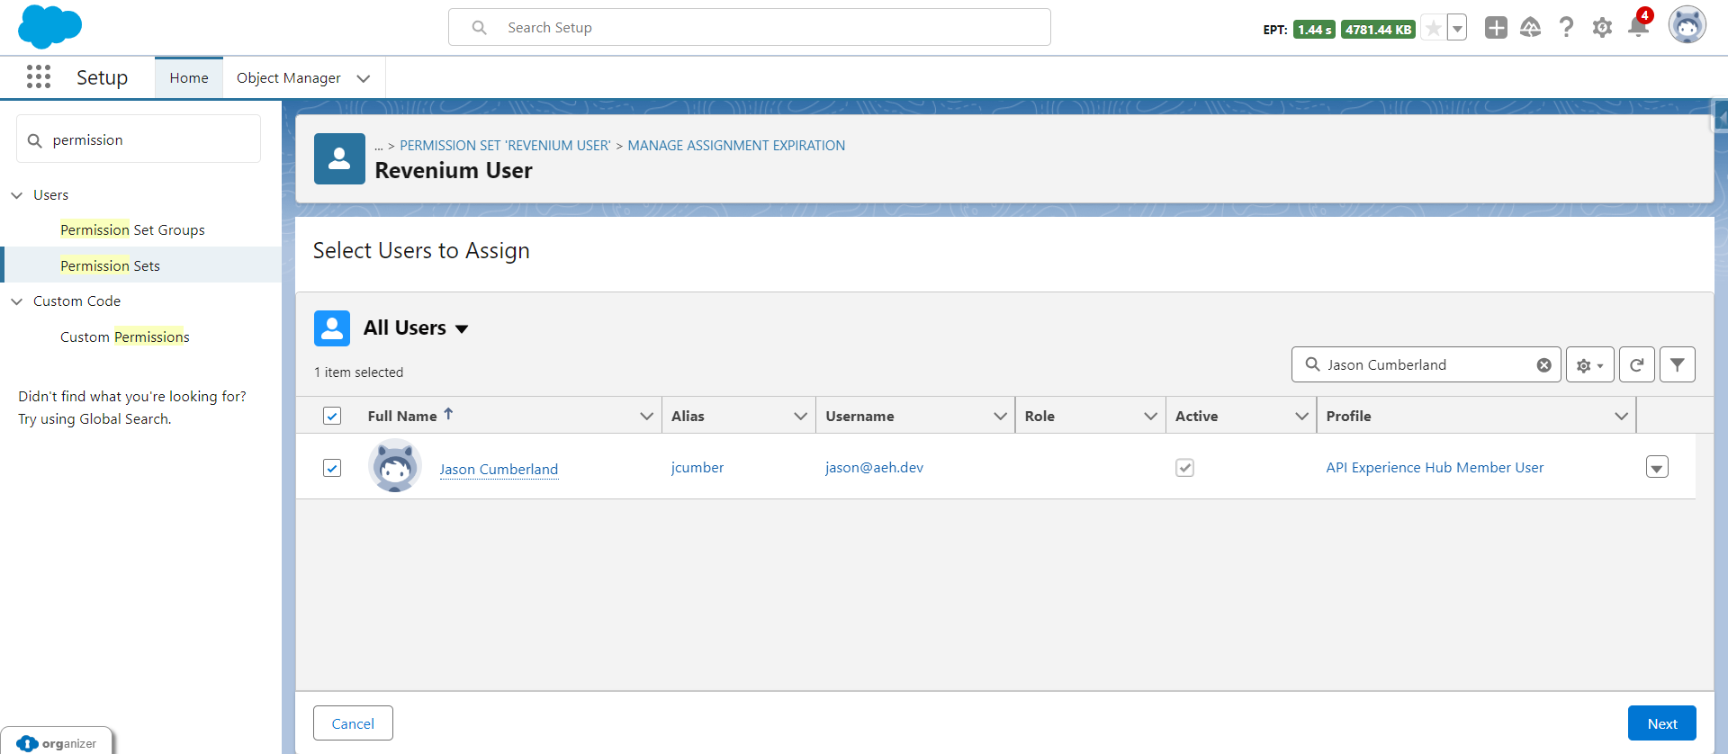Open the Jason Cumberland user link
1728x754 pixels.
[x=499, y=469]
